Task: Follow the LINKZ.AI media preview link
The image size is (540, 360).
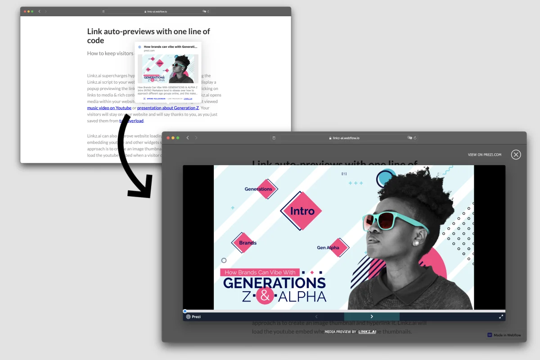Action: click(367, 332)
